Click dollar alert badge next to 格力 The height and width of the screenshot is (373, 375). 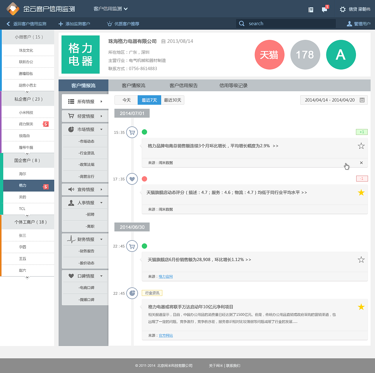46,187
